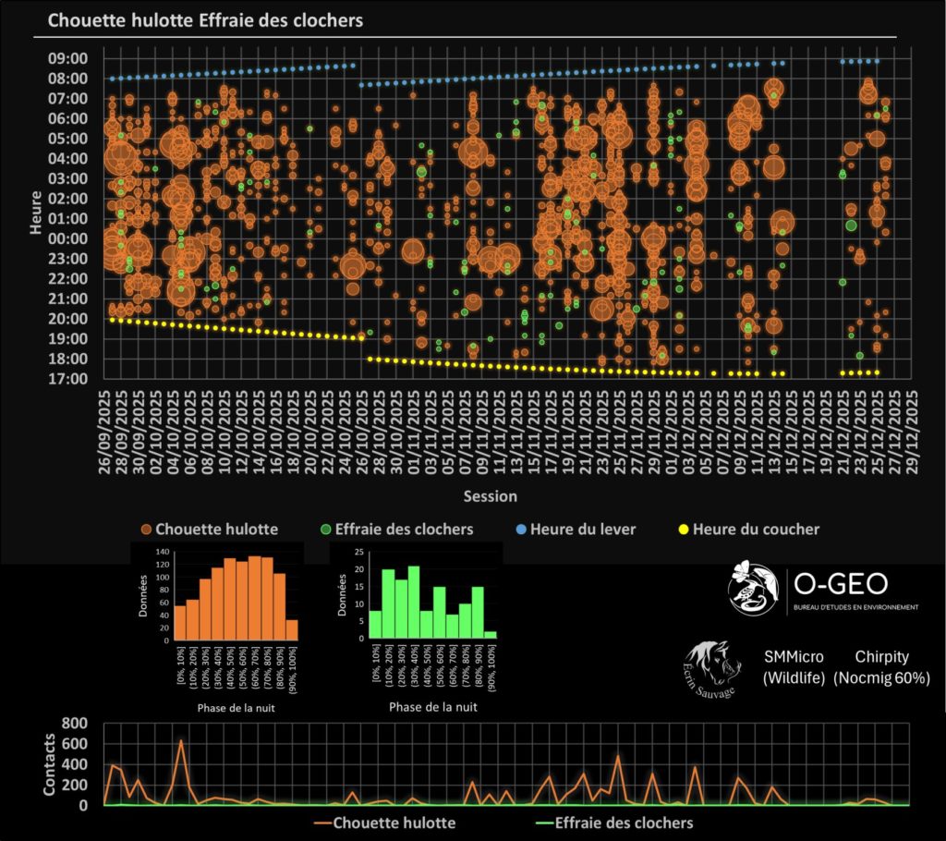Click the Chirpity (Nocmig 60%) label
This screenshot has width=946, height=841.
pyautogui.click(x=881, y=667)
